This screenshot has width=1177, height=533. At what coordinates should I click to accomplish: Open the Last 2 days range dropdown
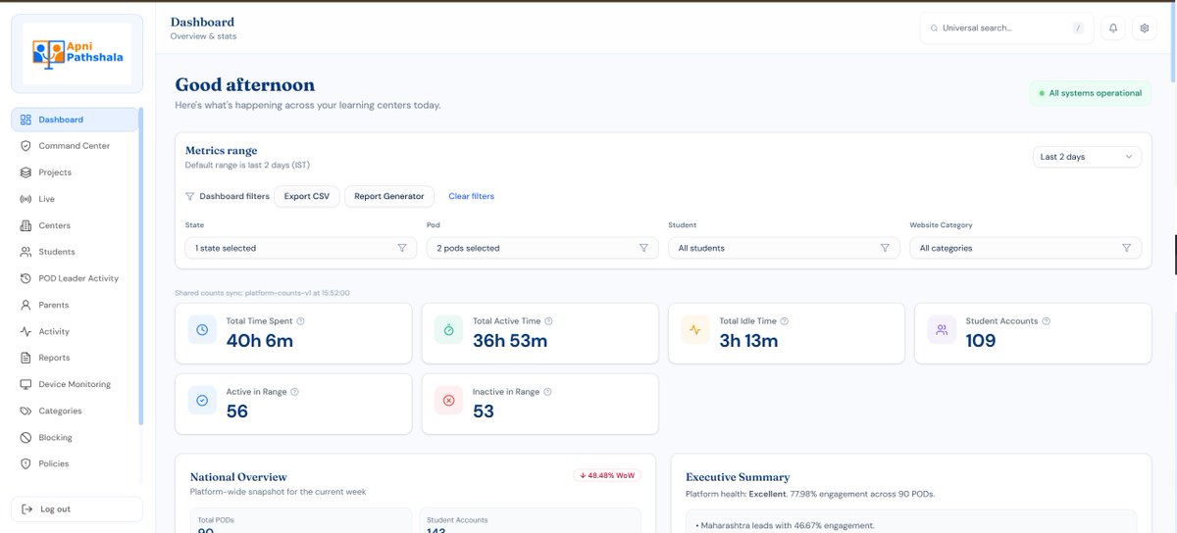(1087, 157)
